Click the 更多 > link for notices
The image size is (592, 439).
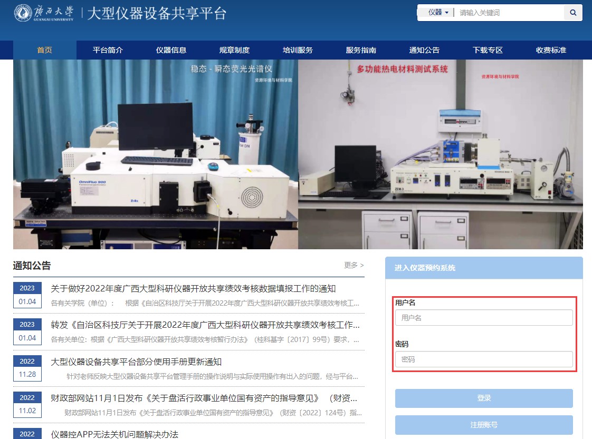coord(354,265)
